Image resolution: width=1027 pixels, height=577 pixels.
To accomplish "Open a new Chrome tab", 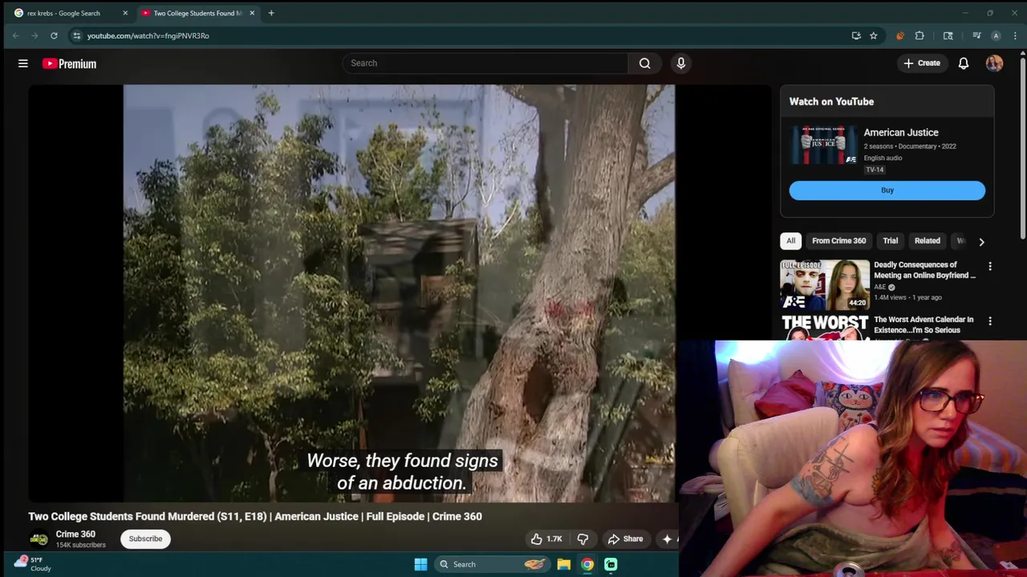I will (x=271, y=13).
